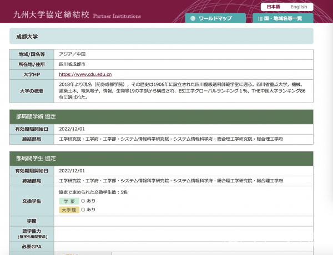
Task: Click the globe icon on World Map tab
Action: [x=193, y=18]
